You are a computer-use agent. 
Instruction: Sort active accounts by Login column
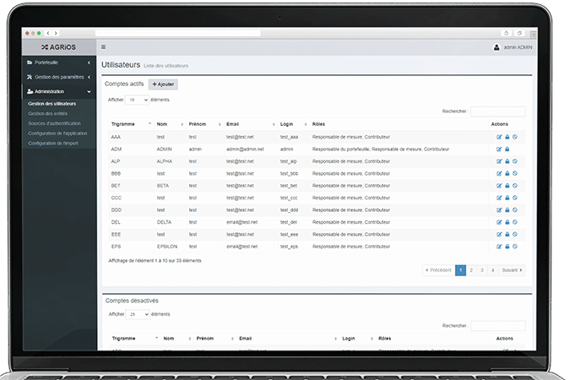293,124
